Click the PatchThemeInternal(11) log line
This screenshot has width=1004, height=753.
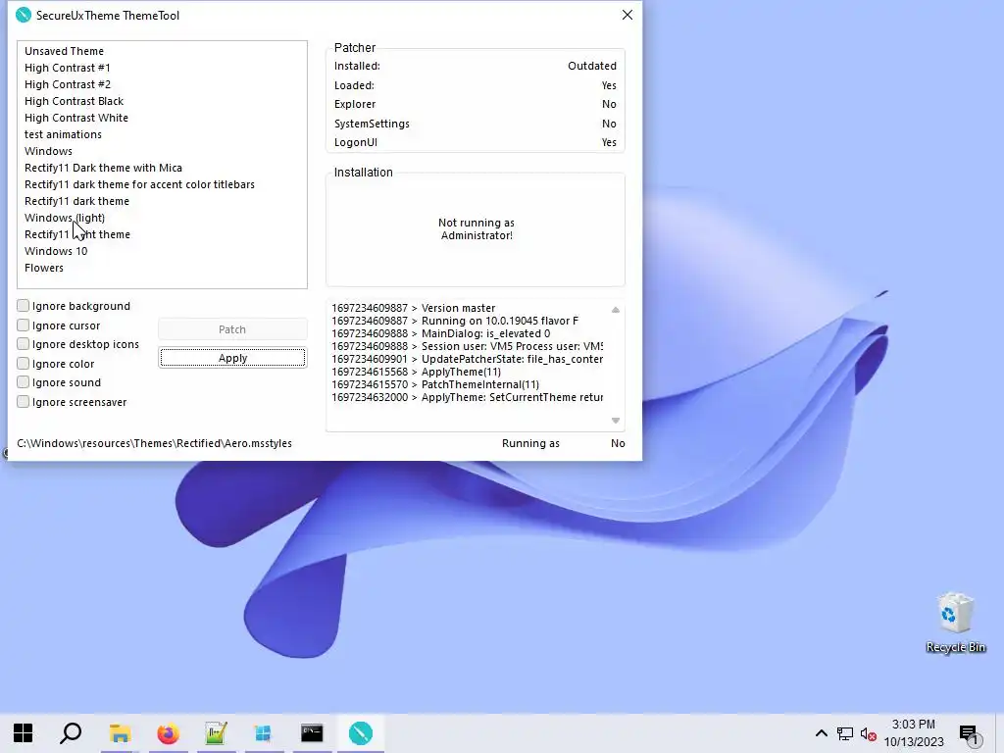tap(435, 384)
